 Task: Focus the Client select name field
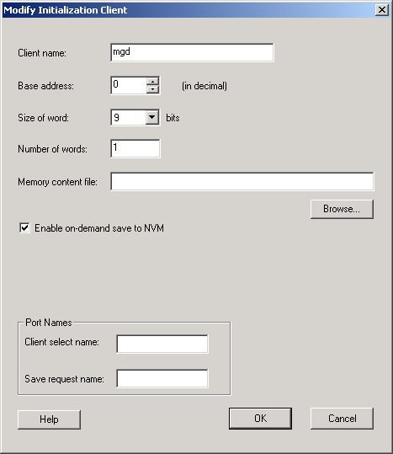pyautogui.click(x=162, y=344)
